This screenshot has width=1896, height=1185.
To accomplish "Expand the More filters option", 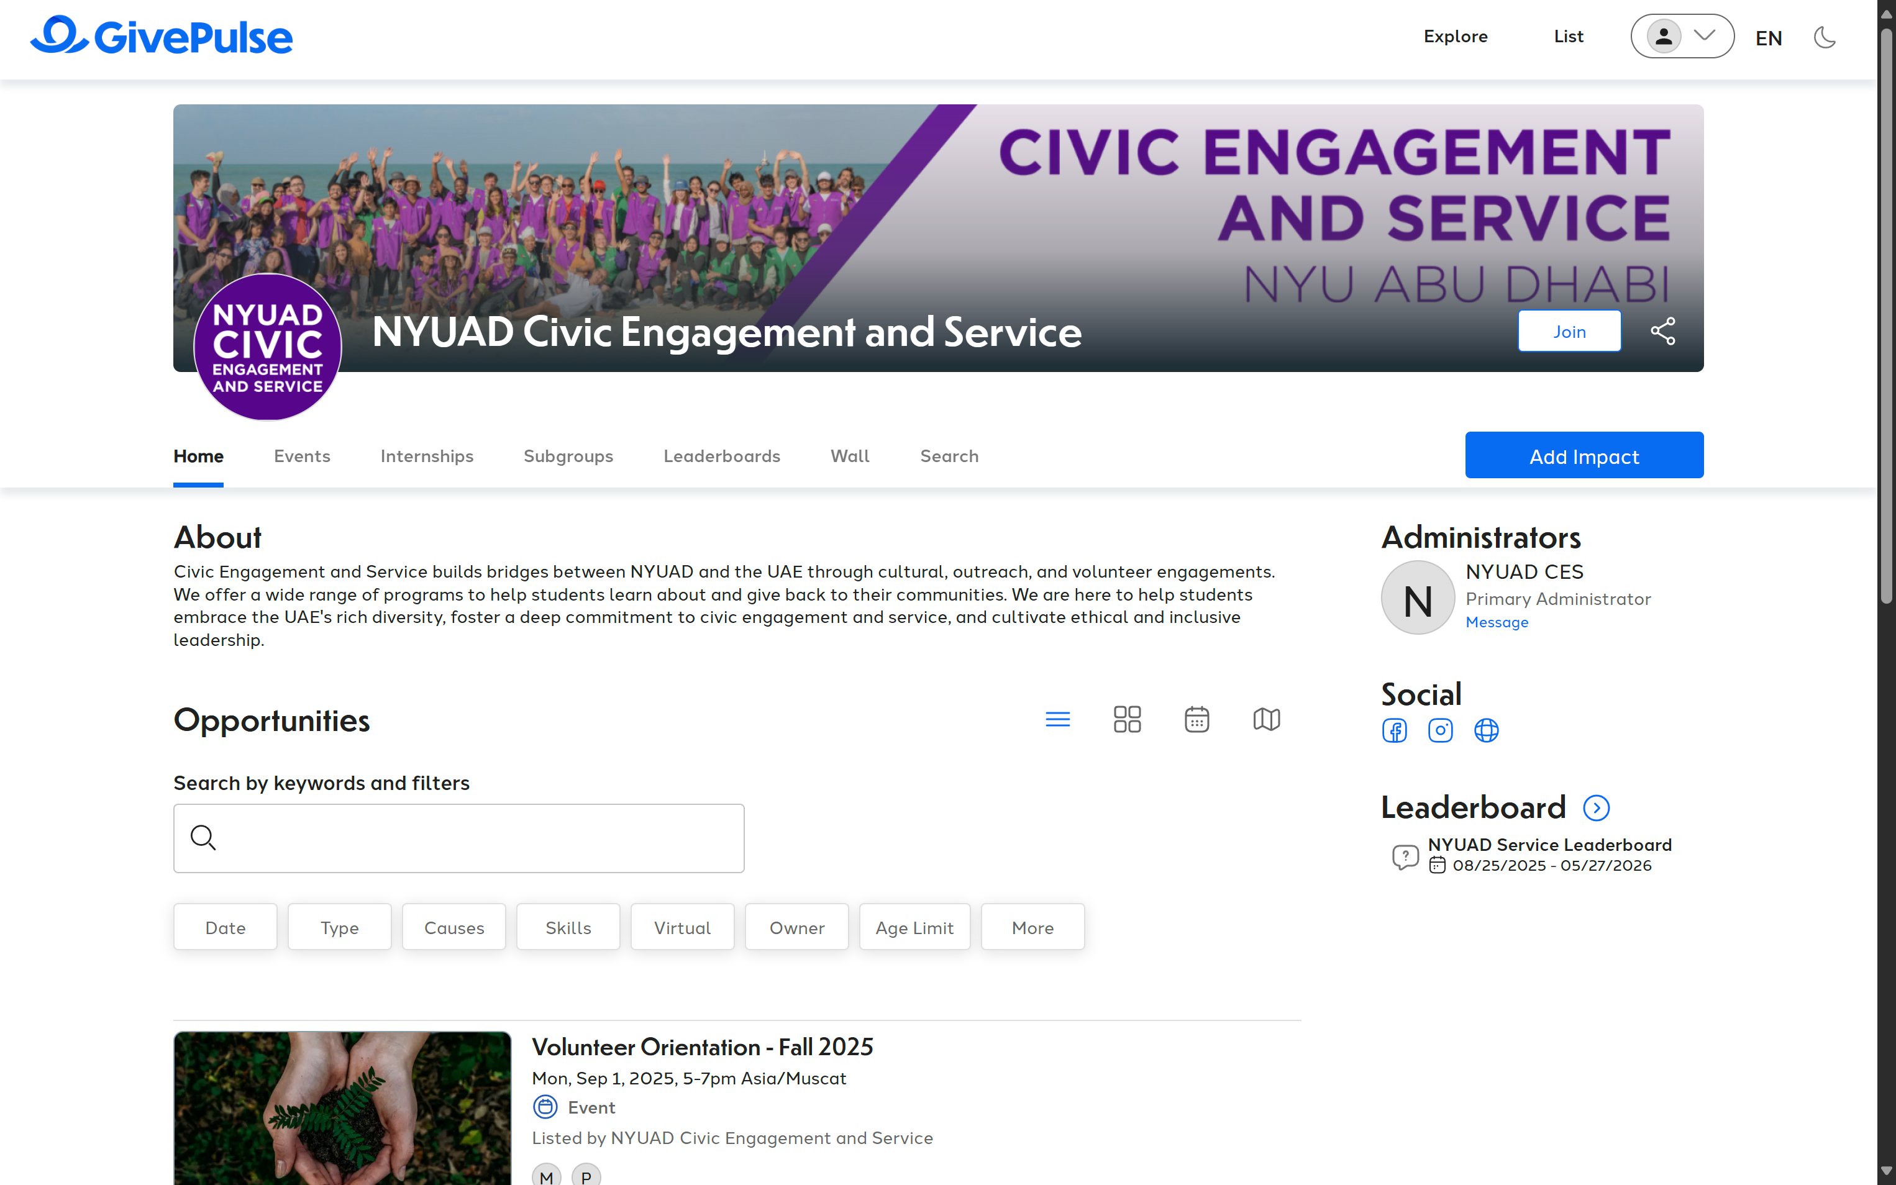I will (x=1033, y=927).
